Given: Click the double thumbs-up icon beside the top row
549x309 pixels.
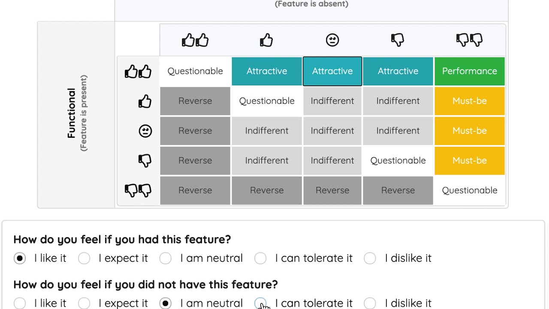Looking at the screenshot, I should [138, 71].
